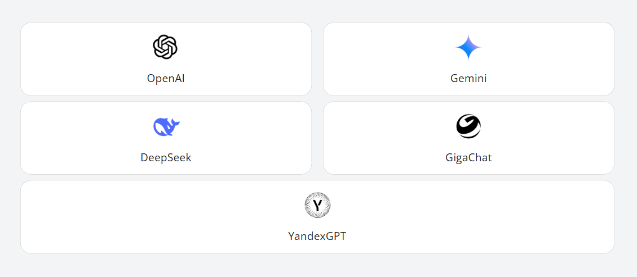The height and width of the screenshot is (277, 637).
Task: Click the DeepSeek blue whale icon
Action: 166,127
